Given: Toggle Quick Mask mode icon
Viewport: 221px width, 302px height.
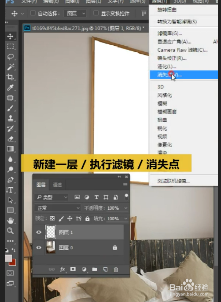Looking at the screenshot, I should [10, 273].
